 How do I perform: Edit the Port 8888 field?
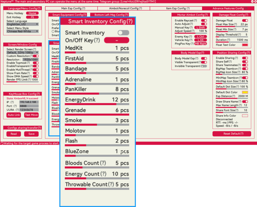(29, 106)
